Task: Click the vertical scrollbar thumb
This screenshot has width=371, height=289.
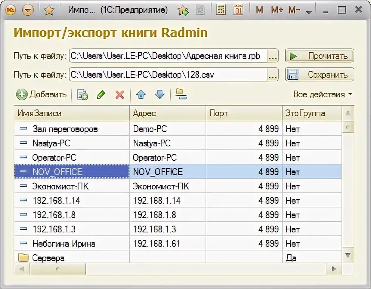Action: point(348,127)
